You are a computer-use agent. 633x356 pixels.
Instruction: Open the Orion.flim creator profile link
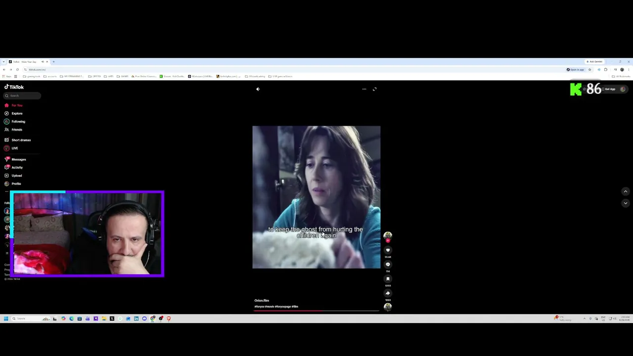click(262, 301)
